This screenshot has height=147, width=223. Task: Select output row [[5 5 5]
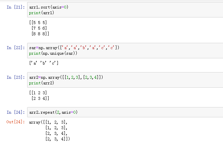point(38,22)
